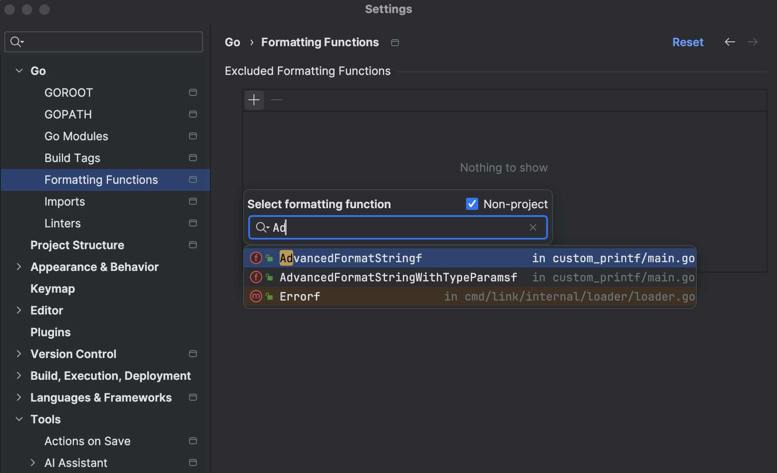Click the magnifier icon in the settings search field
The image size is (777, 473).
17,42
